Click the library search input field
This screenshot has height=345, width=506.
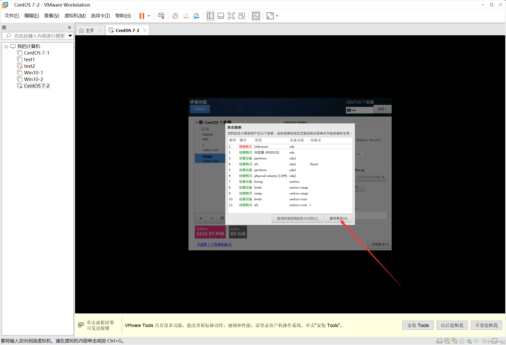coord(39,36)
